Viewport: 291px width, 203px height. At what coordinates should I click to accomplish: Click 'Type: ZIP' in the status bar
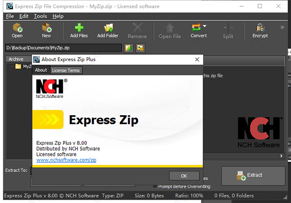coord(113,196)
